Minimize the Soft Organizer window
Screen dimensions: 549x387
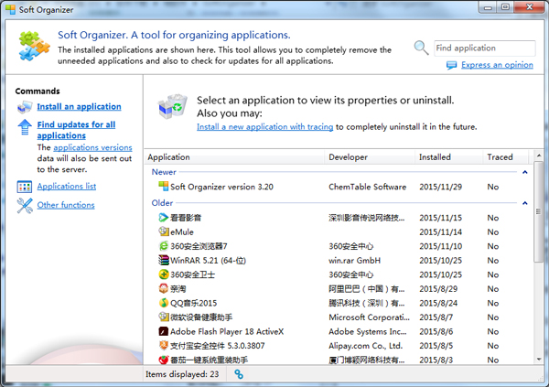point(488,7)
